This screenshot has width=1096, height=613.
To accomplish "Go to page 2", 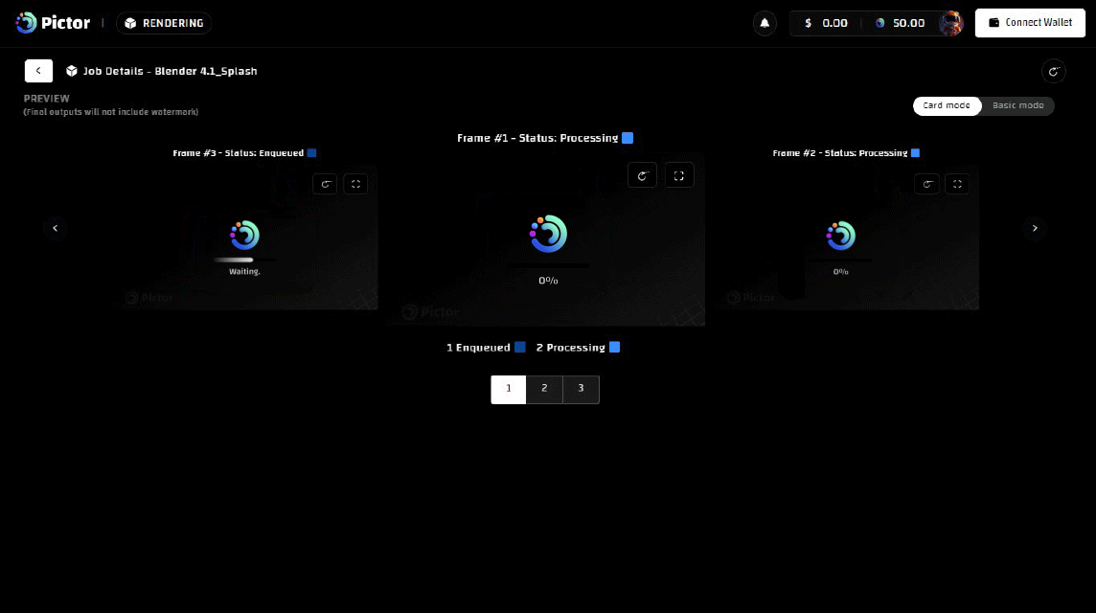I will tap(544, 389).
